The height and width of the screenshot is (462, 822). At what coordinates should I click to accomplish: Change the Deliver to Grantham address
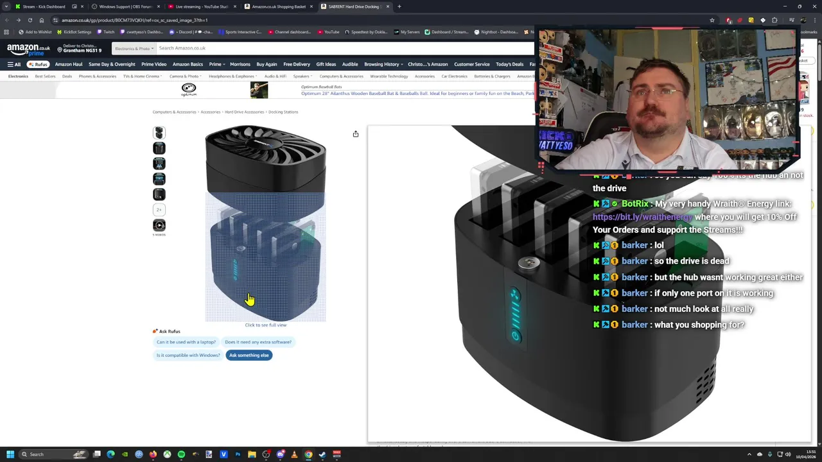pyautogui.click(x=80, y=49)
